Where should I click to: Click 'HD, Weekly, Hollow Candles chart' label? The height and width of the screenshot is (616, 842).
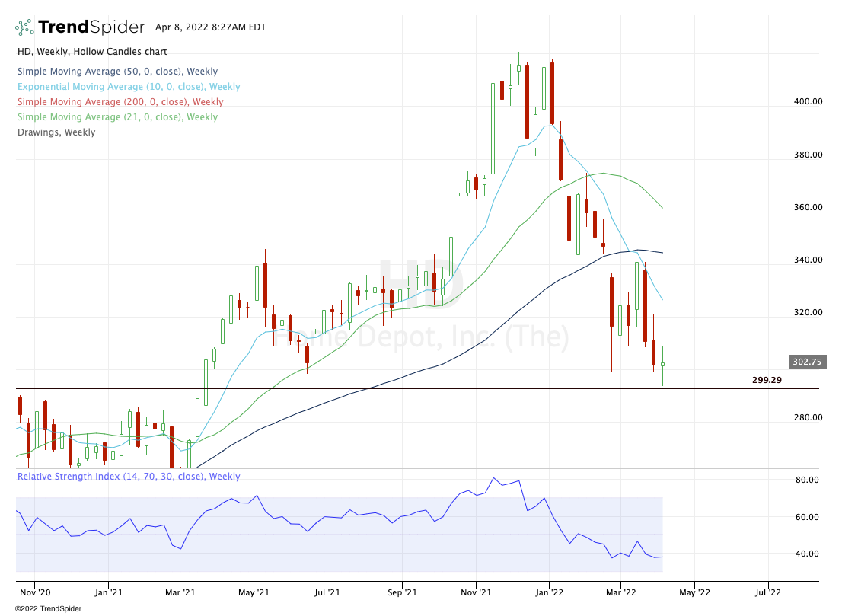pos(92,52)
